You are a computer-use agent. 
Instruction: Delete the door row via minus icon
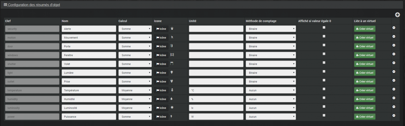coord(394,45)
